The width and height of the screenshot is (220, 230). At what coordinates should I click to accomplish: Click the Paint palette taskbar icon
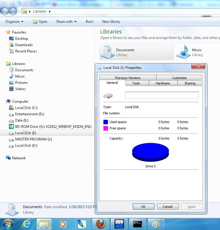[x=156, y=224]
